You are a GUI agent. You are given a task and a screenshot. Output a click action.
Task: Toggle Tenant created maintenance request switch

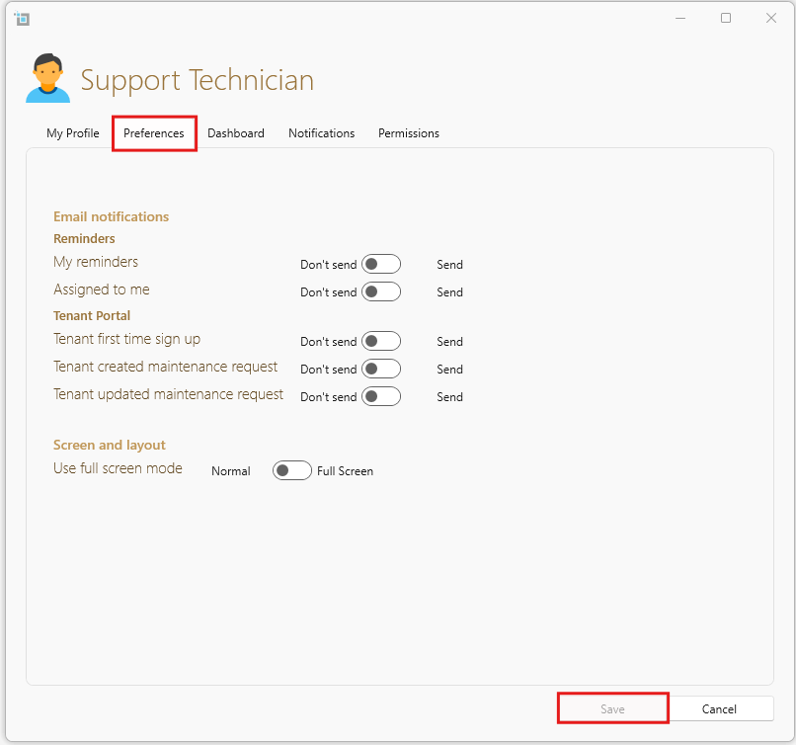381,369
